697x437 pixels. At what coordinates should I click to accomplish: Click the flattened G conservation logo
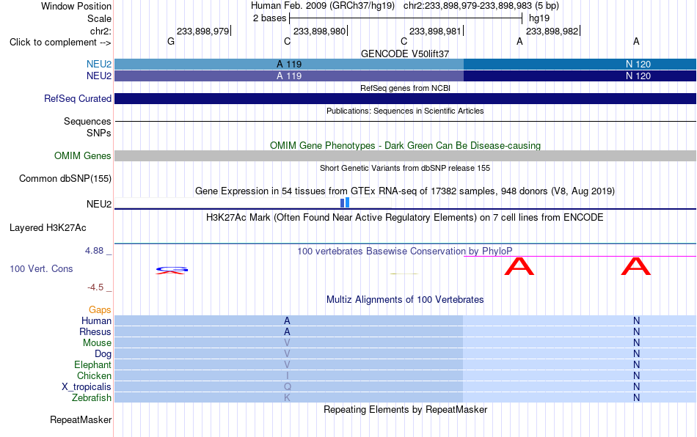click(x=172, y=270)
